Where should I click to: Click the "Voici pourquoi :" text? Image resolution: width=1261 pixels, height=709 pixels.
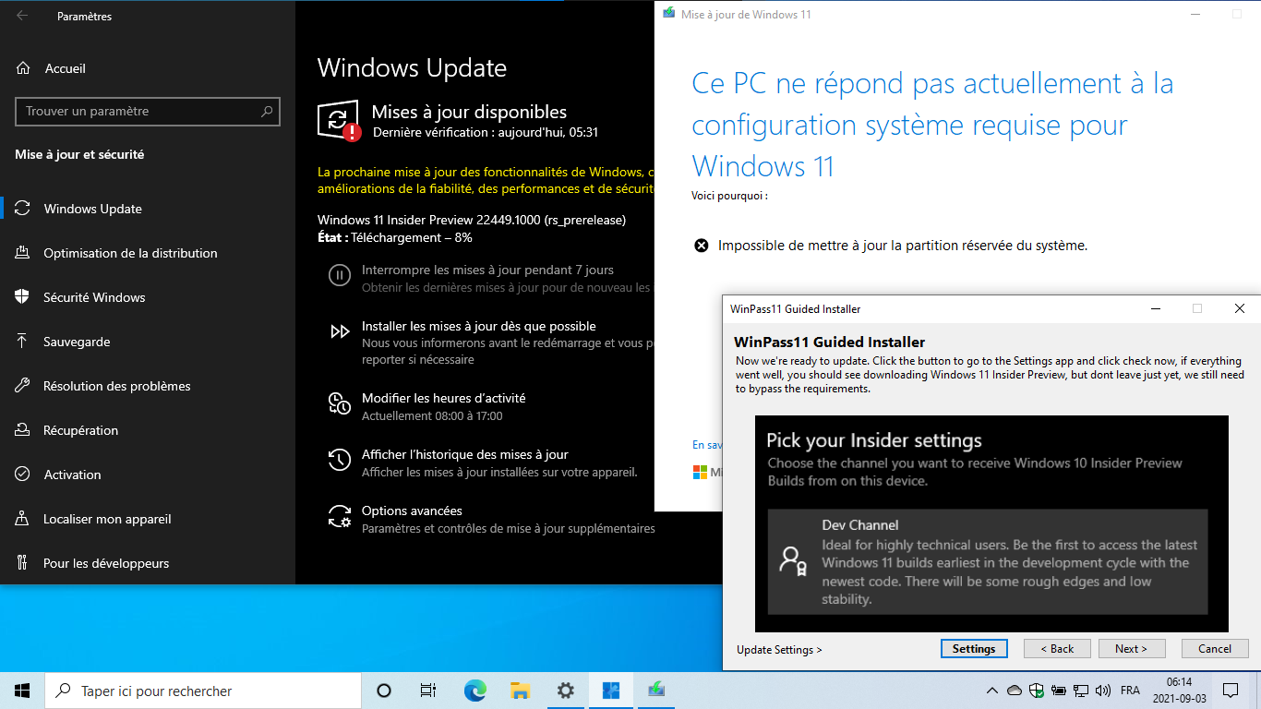coord(729,196)
